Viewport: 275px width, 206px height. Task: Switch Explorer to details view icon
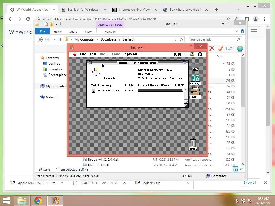236,169
